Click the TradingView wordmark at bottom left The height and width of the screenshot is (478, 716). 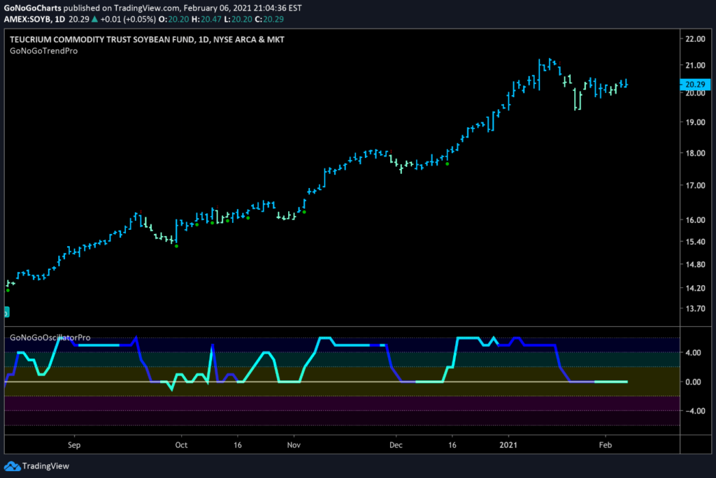click(x=45, y=466)
